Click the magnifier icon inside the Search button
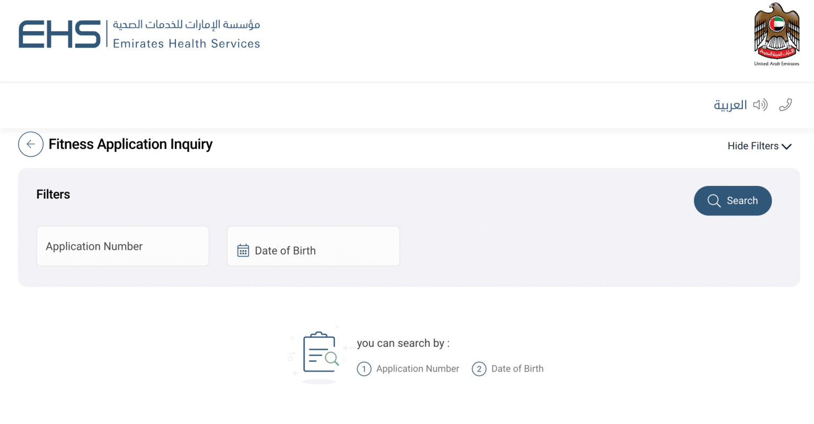The height and width of the screenshot is (424, 814). point(714,201)
